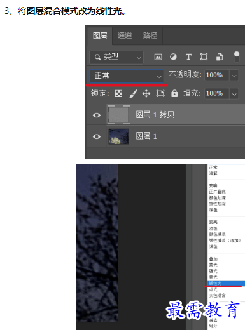This screenshot has height=330, width=245.
Task: Choose 划分 blend mode
Action: 213,326
